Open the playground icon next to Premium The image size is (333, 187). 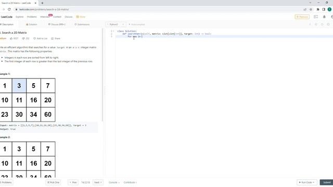click(x=316, y=17)
